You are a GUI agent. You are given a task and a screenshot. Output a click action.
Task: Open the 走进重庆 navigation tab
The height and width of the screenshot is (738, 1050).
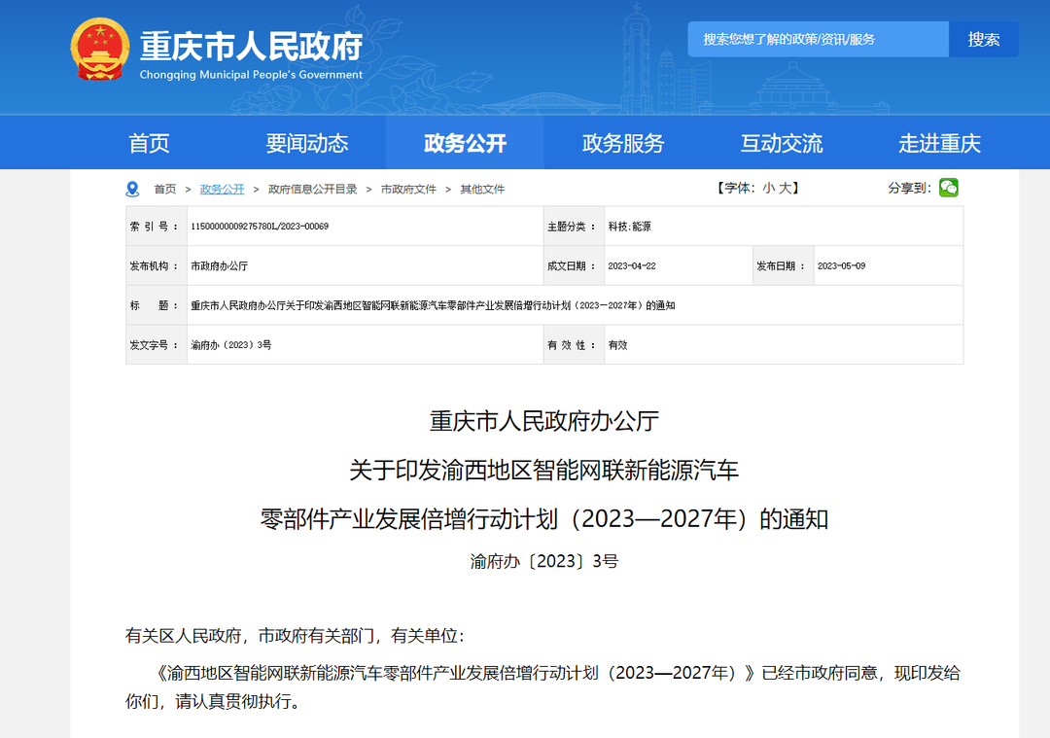[x=939, y=143]
